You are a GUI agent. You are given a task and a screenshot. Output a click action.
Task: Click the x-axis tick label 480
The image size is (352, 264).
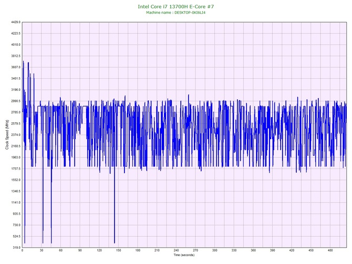coord(330,250)
